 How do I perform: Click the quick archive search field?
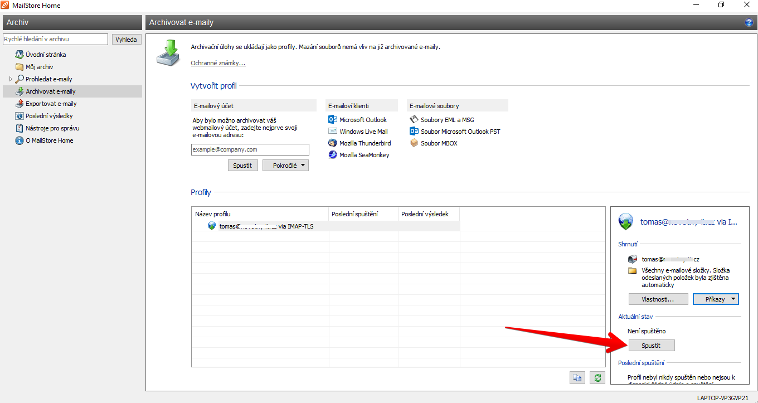pos(55,40)
